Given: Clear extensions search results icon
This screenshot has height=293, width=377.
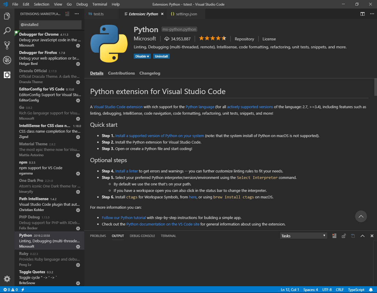Looking at the screenshot, I should [x=67, y=14].
